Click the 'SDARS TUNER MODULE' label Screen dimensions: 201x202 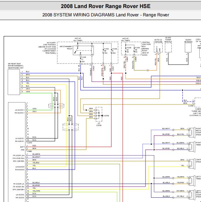tap(168, 40)
